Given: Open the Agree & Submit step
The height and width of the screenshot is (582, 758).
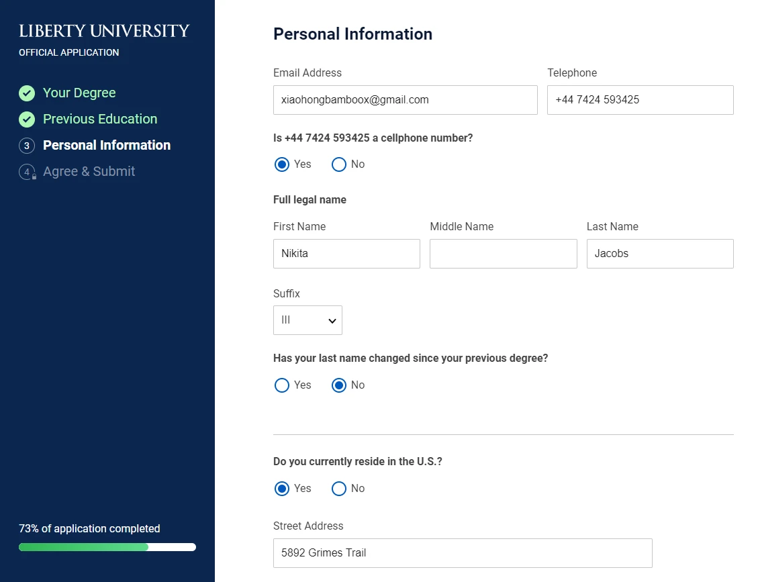Looking at the screenshot, I should (x=89, y=172).
